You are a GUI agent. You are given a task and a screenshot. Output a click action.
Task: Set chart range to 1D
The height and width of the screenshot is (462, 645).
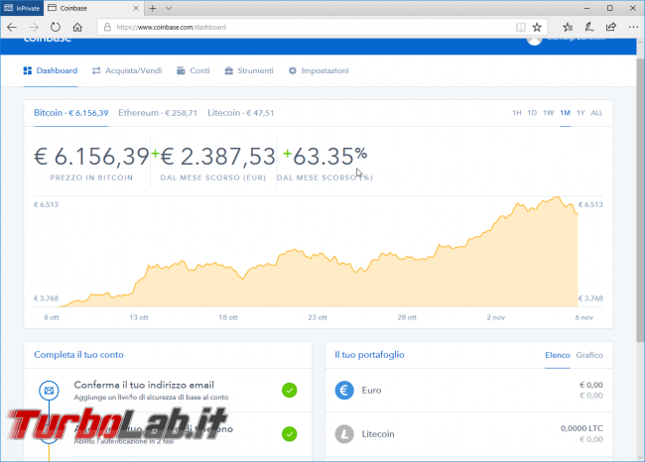[532, 113]
